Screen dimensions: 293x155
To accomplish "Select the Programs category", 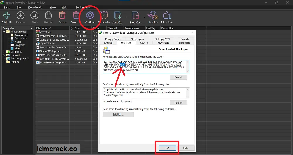I will pyautogui.click(x=20, y=45).
